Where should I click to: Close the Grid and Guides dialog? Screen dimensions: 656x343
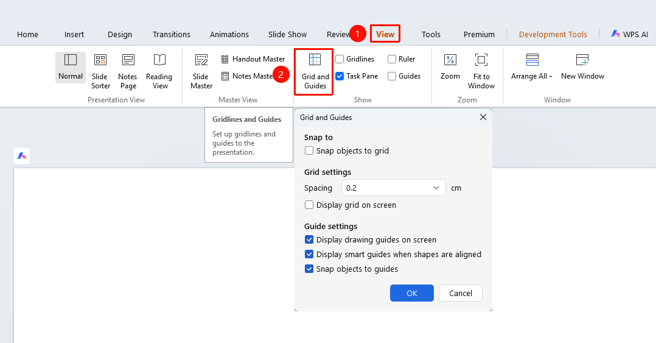point(483,117)
